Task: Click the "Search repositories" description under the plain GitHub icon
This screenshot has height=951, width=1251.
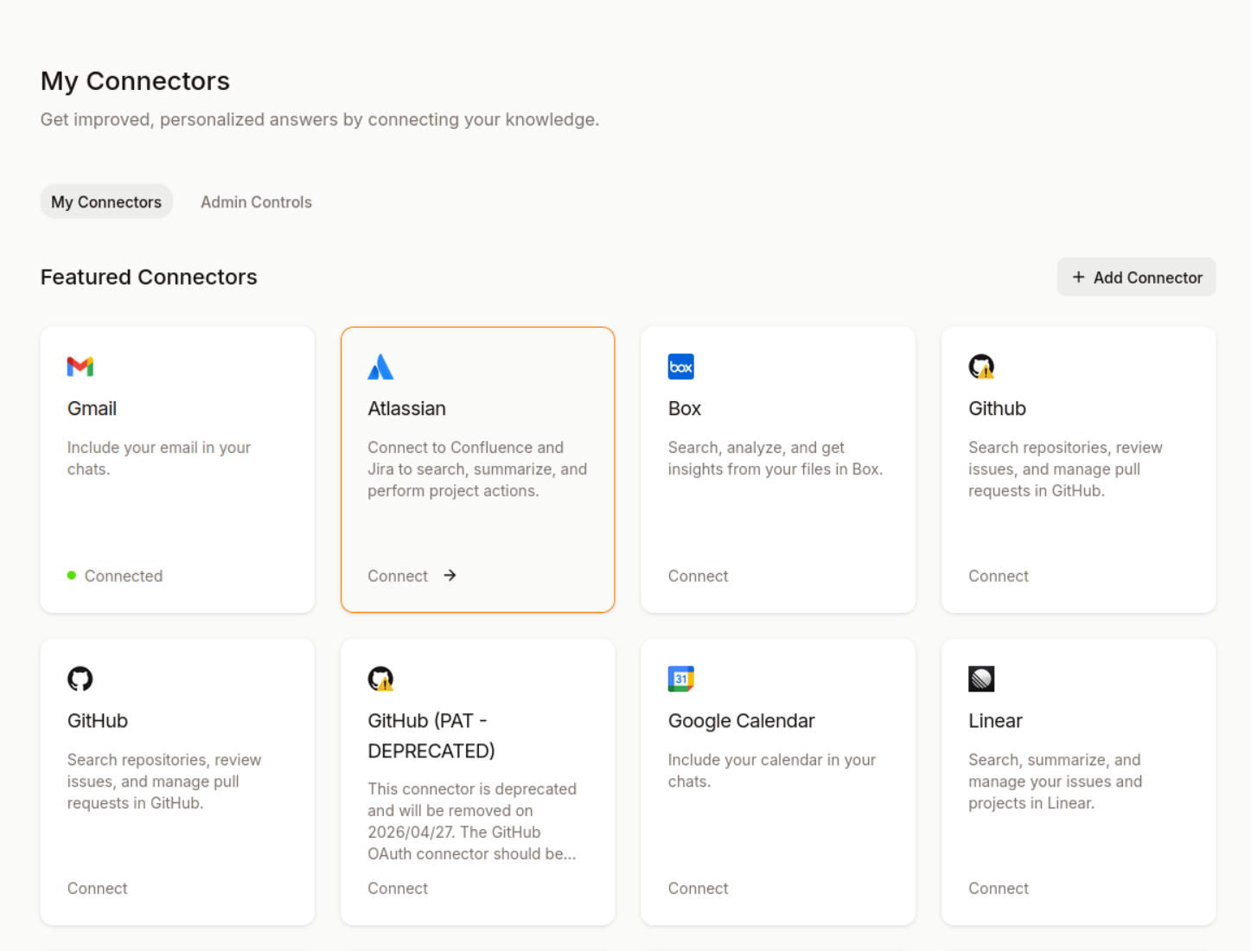Action: [x=164, y=781]
